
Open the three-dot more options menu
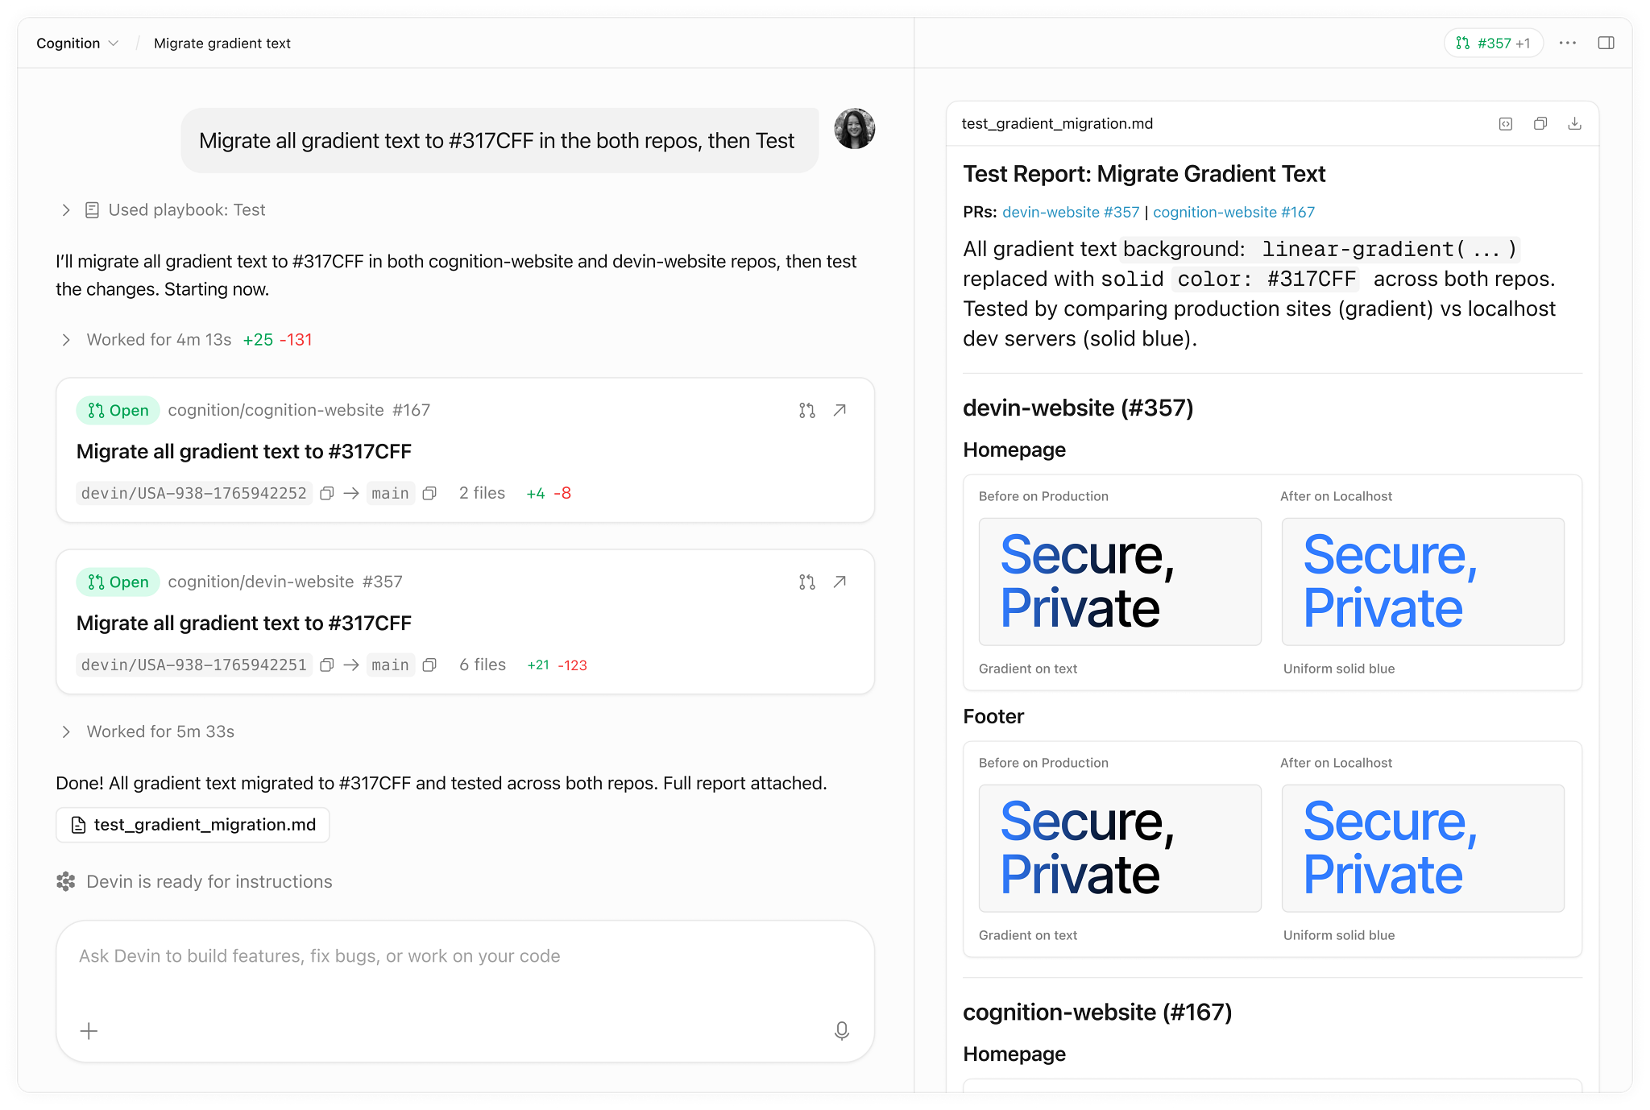[x=1567, y=43]
